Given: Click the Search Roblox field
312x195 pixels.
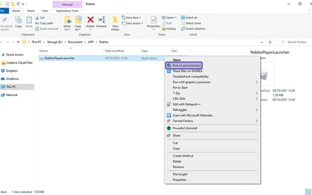Looking at the screenshot, I should [295, 42].
